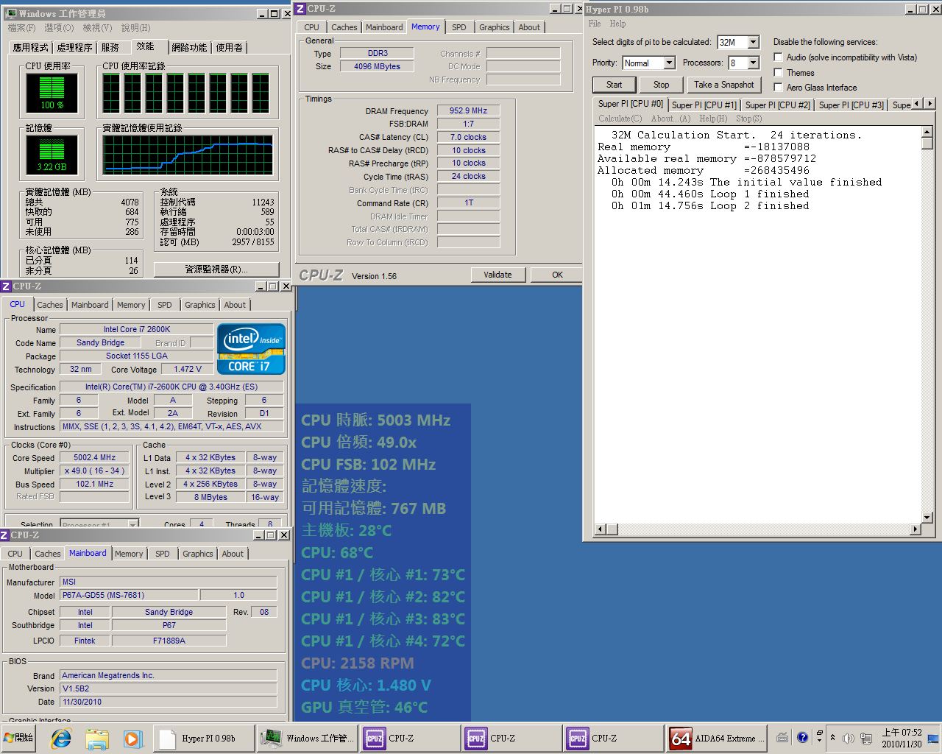
Task: Click the green memory 3.22 GB meter
Action: (x=52, y=155)
